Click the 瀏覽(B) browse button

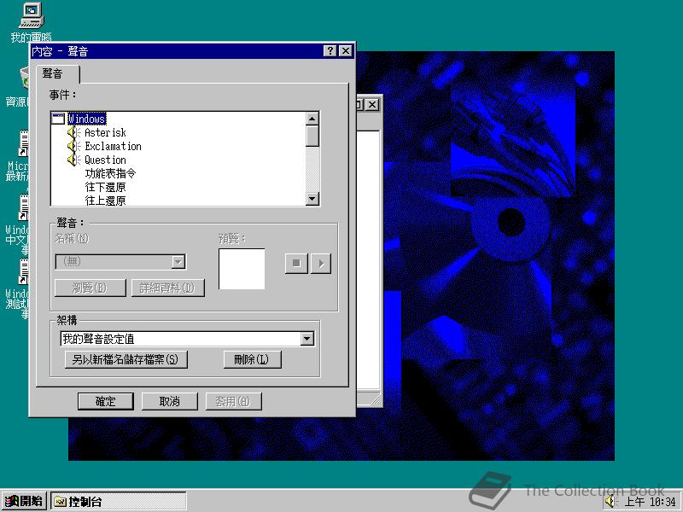point(90,288)
